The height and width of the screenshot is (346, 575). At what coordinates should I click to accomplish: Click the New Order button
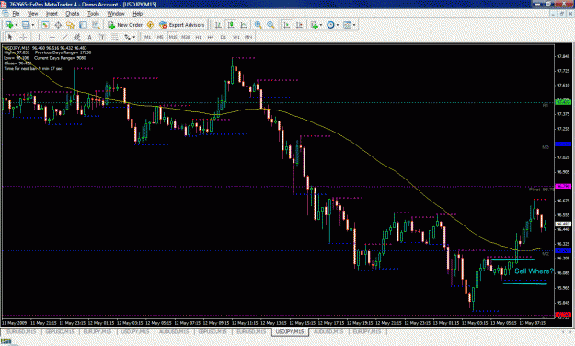125,25
